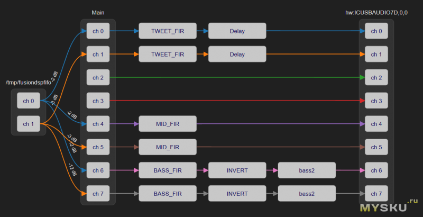Select the TWEET_FIR filter on Main ch 1

coord(168,54)
